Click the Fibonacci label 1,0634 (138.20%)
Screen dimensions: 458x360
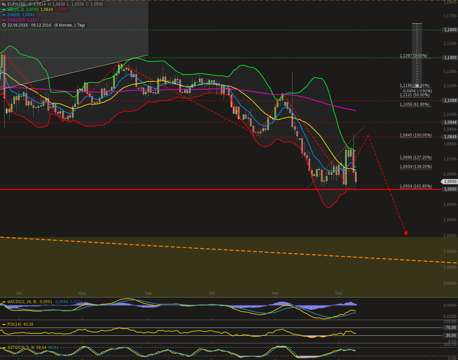pos(416,167)
